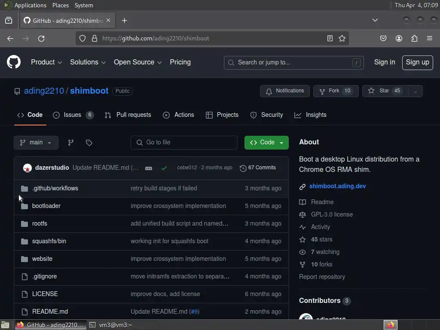The image size is (440, 330).
Task: Expand the Product menu
Action: click(x=46, y=62)
